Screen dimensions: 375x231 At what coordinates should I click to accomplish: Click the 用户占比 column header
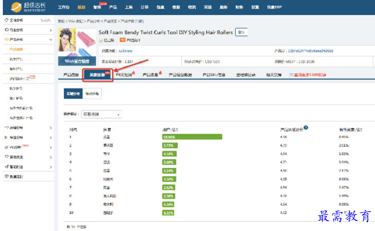tap(170, 130)
